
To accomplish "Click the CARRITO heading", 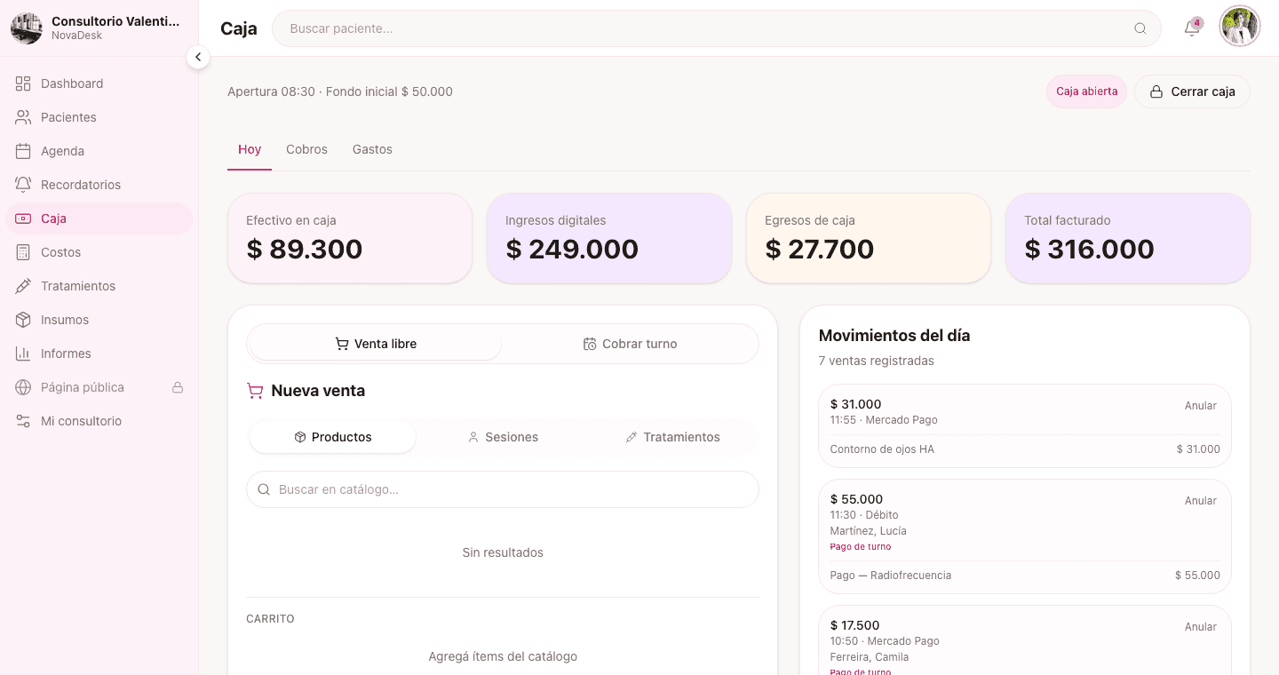I will 270,619.
